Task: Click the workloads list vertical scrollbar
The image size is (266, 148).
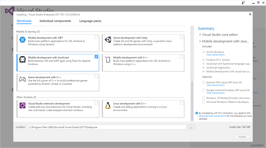Action: pyautogui.click(x=192, y=101)
